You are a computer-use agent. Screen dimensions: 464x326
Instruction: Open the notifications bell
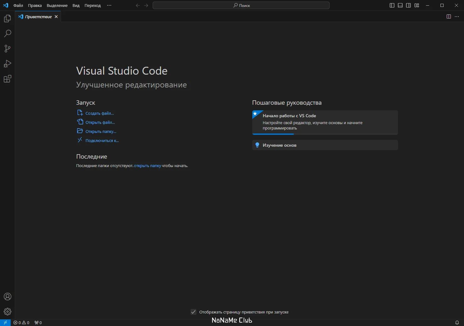[457, 323]
